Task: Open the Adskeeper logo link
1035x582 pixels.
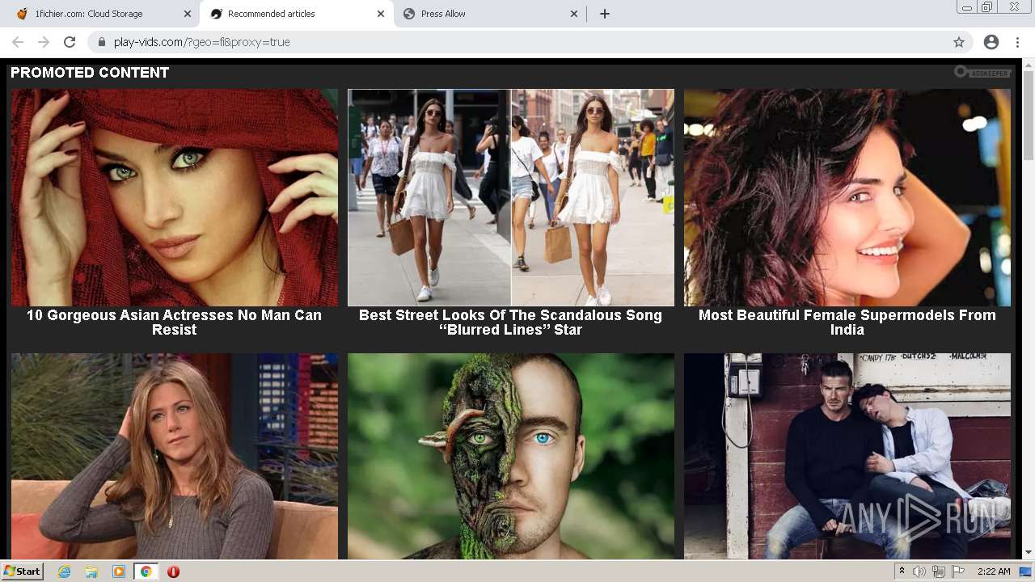Action: click(x=982, y=73)
